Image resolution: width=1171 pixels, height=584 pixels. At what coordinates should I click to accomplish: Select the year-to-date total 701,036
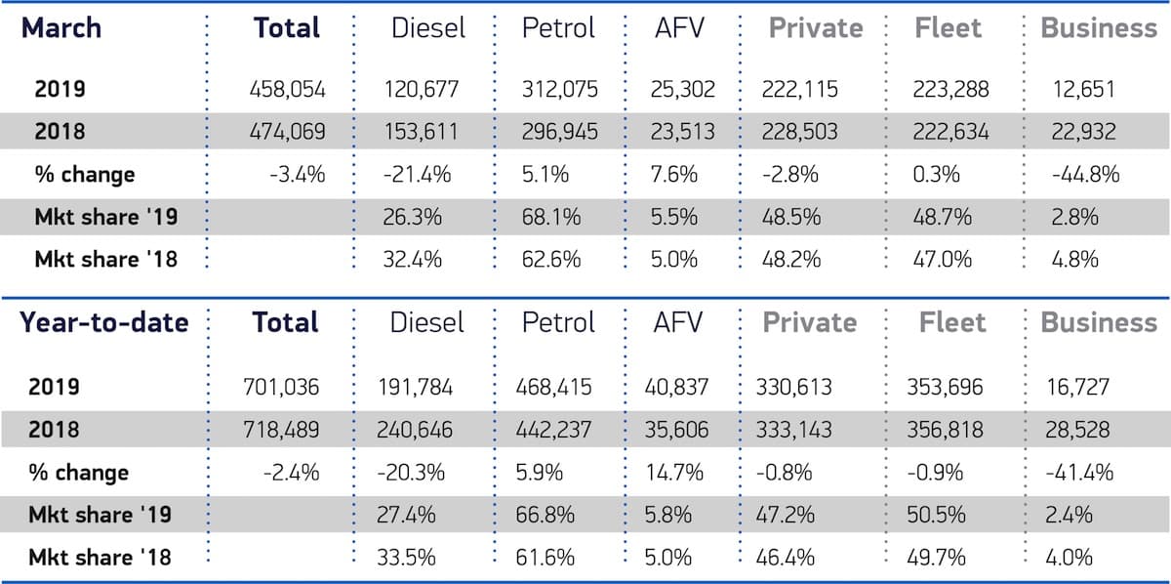tap(281, 388)
